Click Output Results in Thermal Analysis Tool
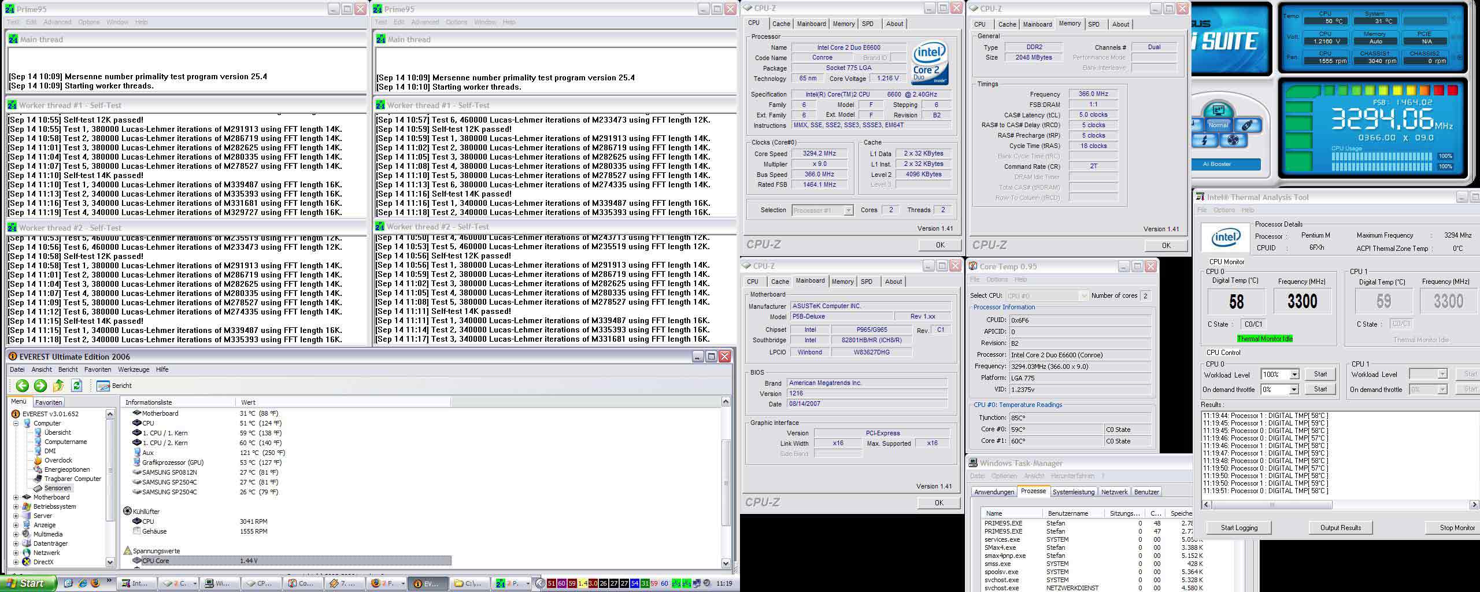 point(1340,528)
